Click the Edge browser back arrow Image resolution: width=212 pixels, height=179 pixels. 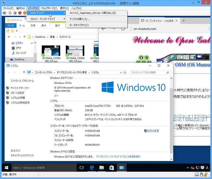coord(103,29)
